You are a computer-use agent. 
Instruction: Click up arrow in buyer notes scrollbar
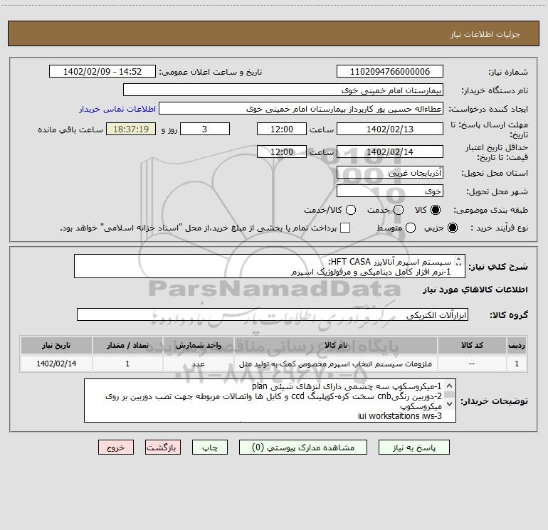pyautogui.click(x=450, y=386)
